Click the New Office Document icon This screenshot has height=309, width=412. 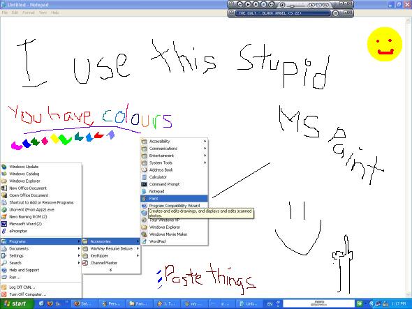4,188
